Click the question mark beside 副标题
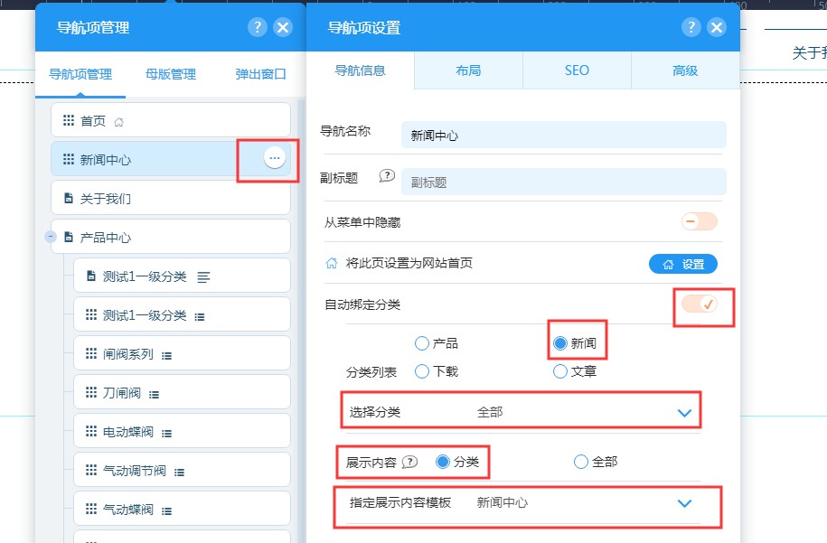This screenshot has width=827, height=543. click(387, 176)
